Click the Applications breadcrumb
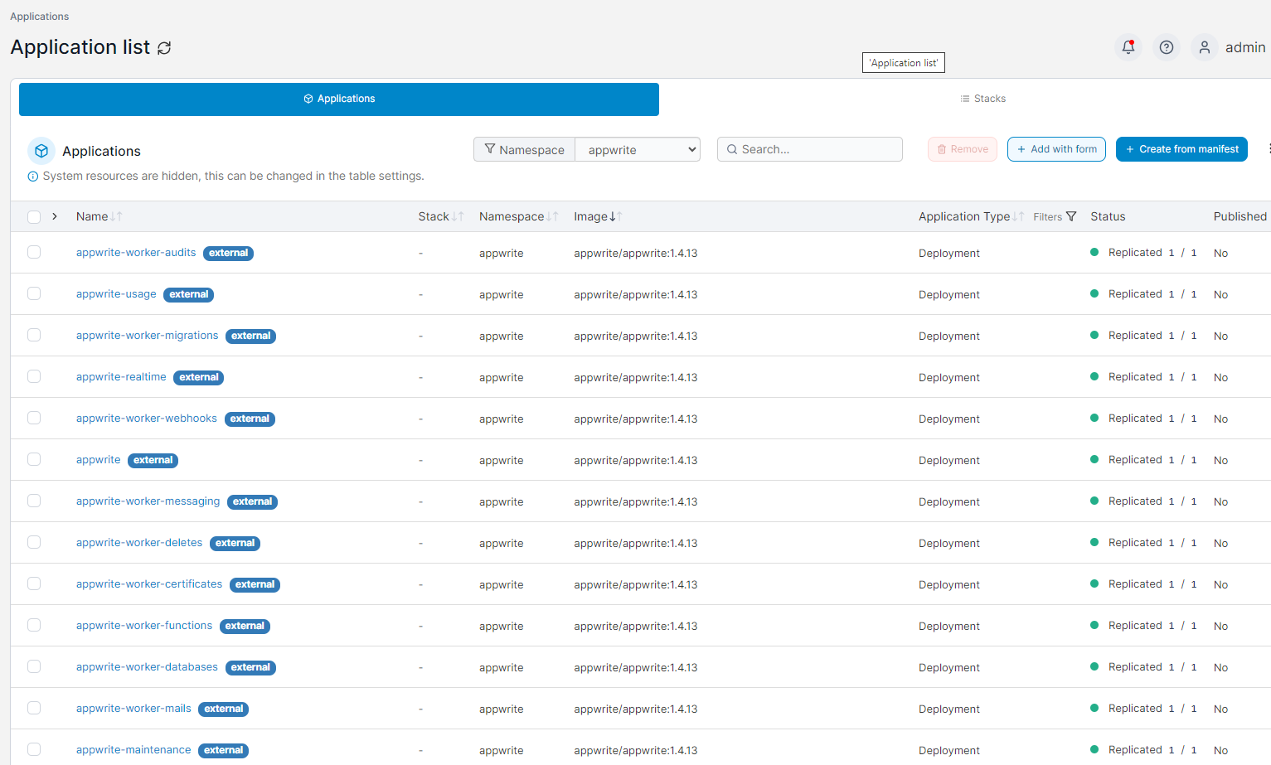Screen dimensions: 1271x765 pyautogui.click(x=40, y=17)
